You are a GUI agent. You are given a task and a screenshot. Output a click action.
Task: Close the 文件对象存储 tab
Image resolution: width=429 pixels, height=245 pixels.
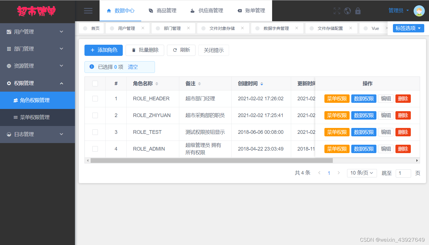click(x=242, y=28)
